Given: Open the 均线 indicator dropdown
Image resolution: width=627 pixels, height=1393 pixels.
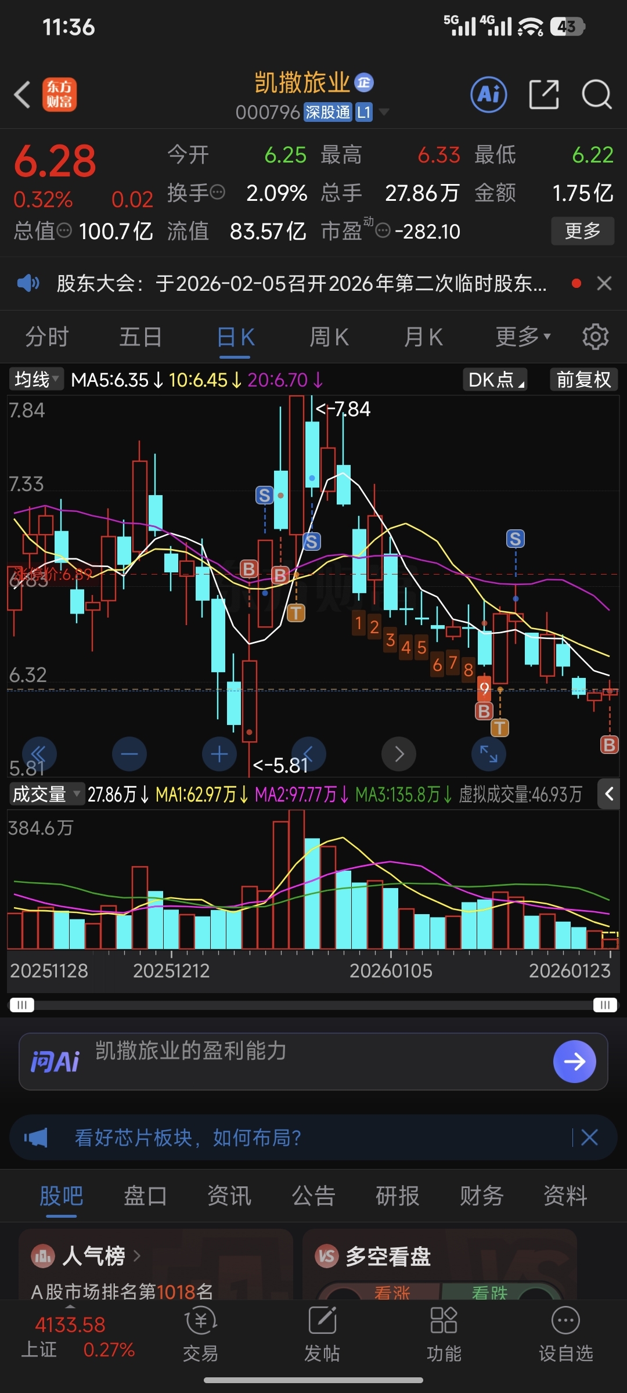Looking at the screenshot, I should point(36,380).
